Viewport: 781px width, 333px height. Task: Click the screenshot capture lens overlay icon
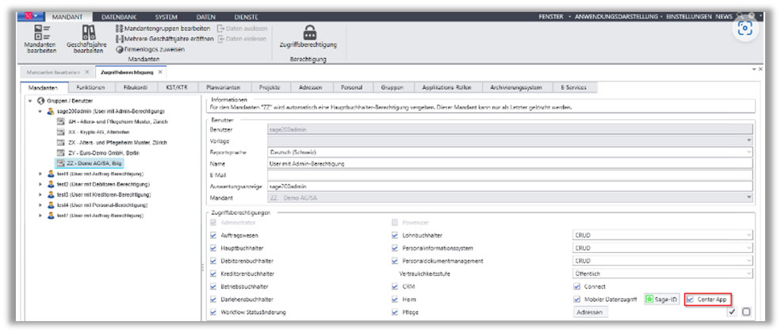click(x=745, y=29)
